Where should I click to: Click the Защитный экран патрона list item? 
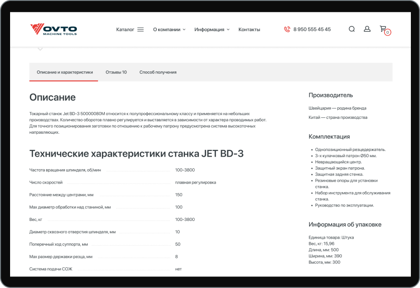click(x=340, y=168)
